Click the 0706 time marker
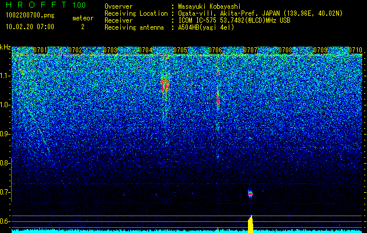 [x=215, y=50]
